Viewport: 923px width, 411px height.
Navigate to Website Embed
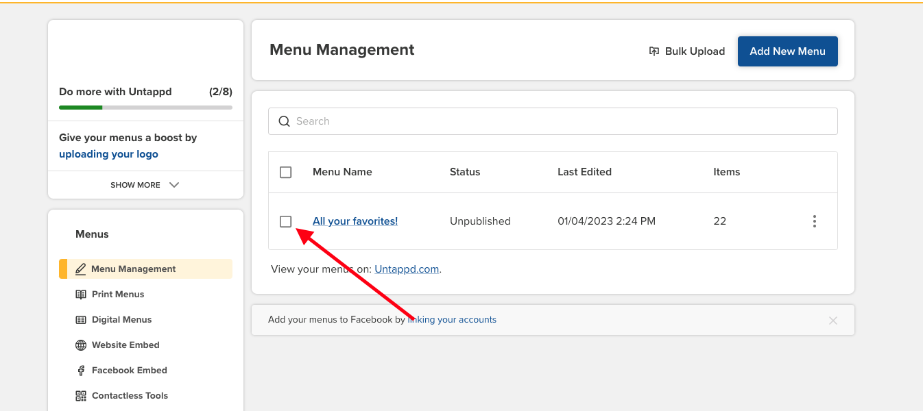click(x=125, y=345)
